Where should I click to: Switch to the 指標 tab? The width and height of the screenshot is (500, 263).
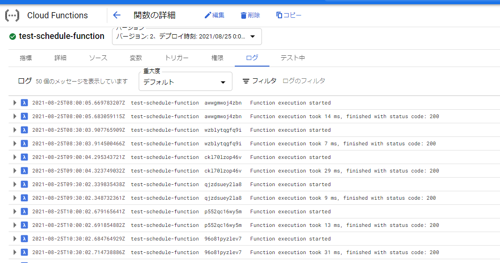26,58
